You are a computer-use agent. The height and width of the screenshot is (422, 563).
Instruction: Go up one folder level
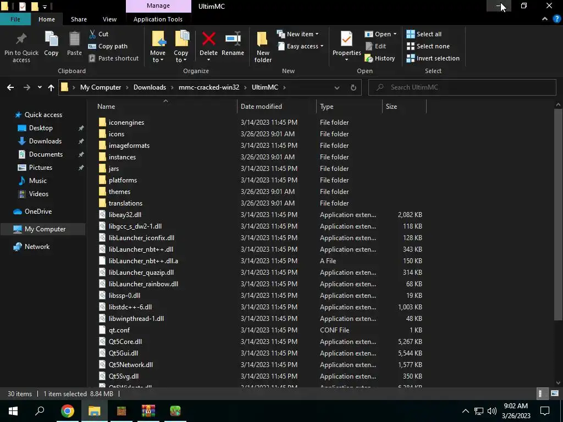point(51,87)
